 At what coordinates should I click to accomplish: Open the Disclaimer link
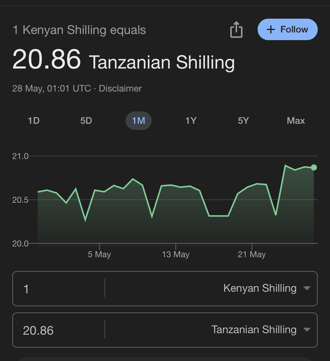[x=120, y=88]
